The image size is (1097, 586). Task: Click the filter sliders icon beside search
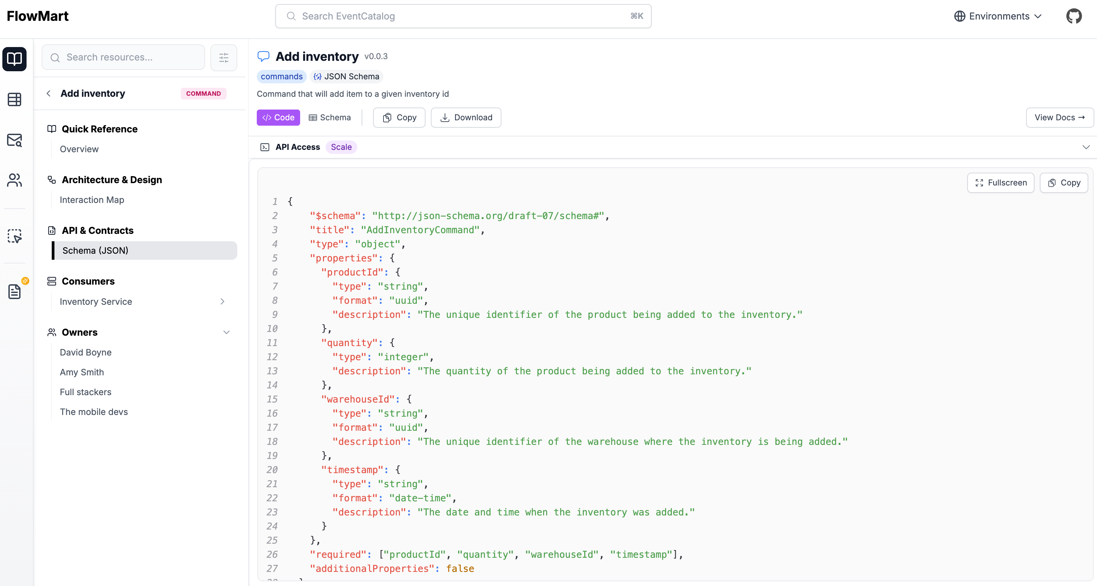pos(224,57)
